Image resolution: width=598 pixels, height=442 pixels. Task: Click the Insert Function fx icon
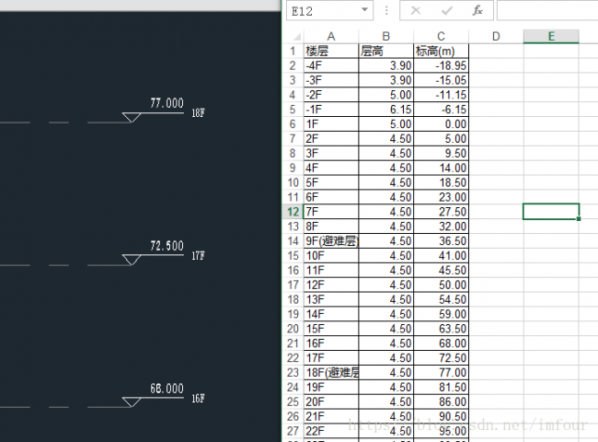coord(477,10)
